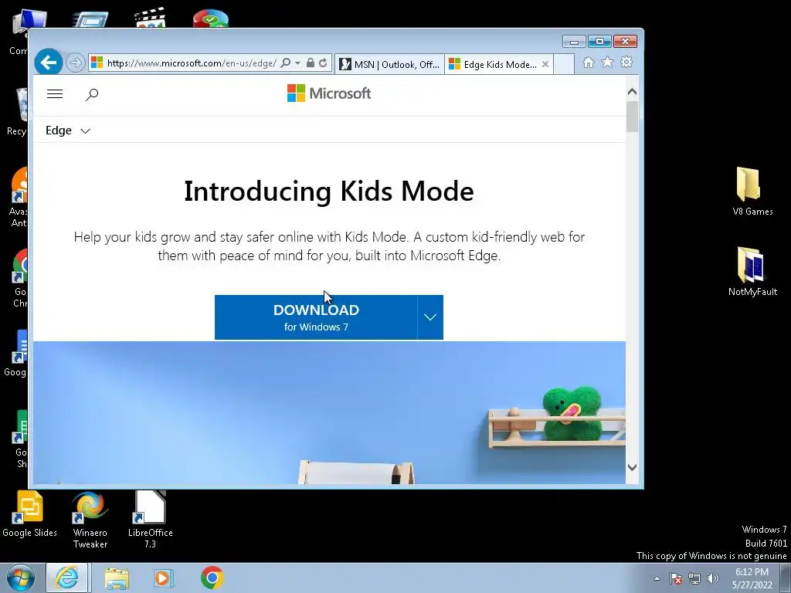791x593 pixels.
Task: Select the Winaero Tweaker desktop shortcut
Action: pos(90,520)
